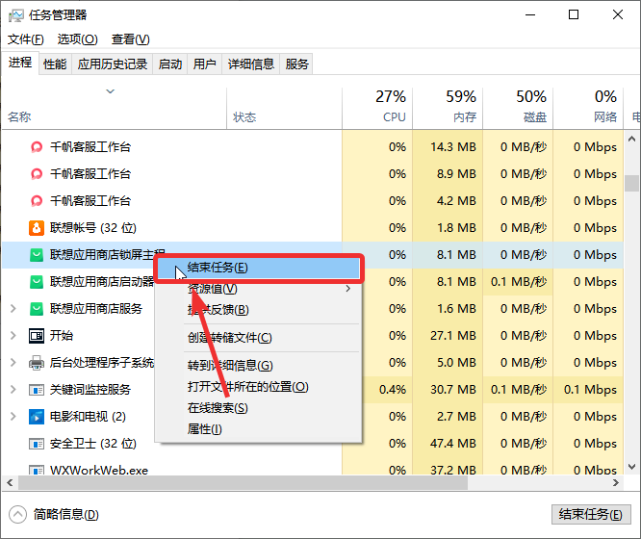Switch to the 应用历史记录 tab
641x539 pixels.
[x=113, y=64]
